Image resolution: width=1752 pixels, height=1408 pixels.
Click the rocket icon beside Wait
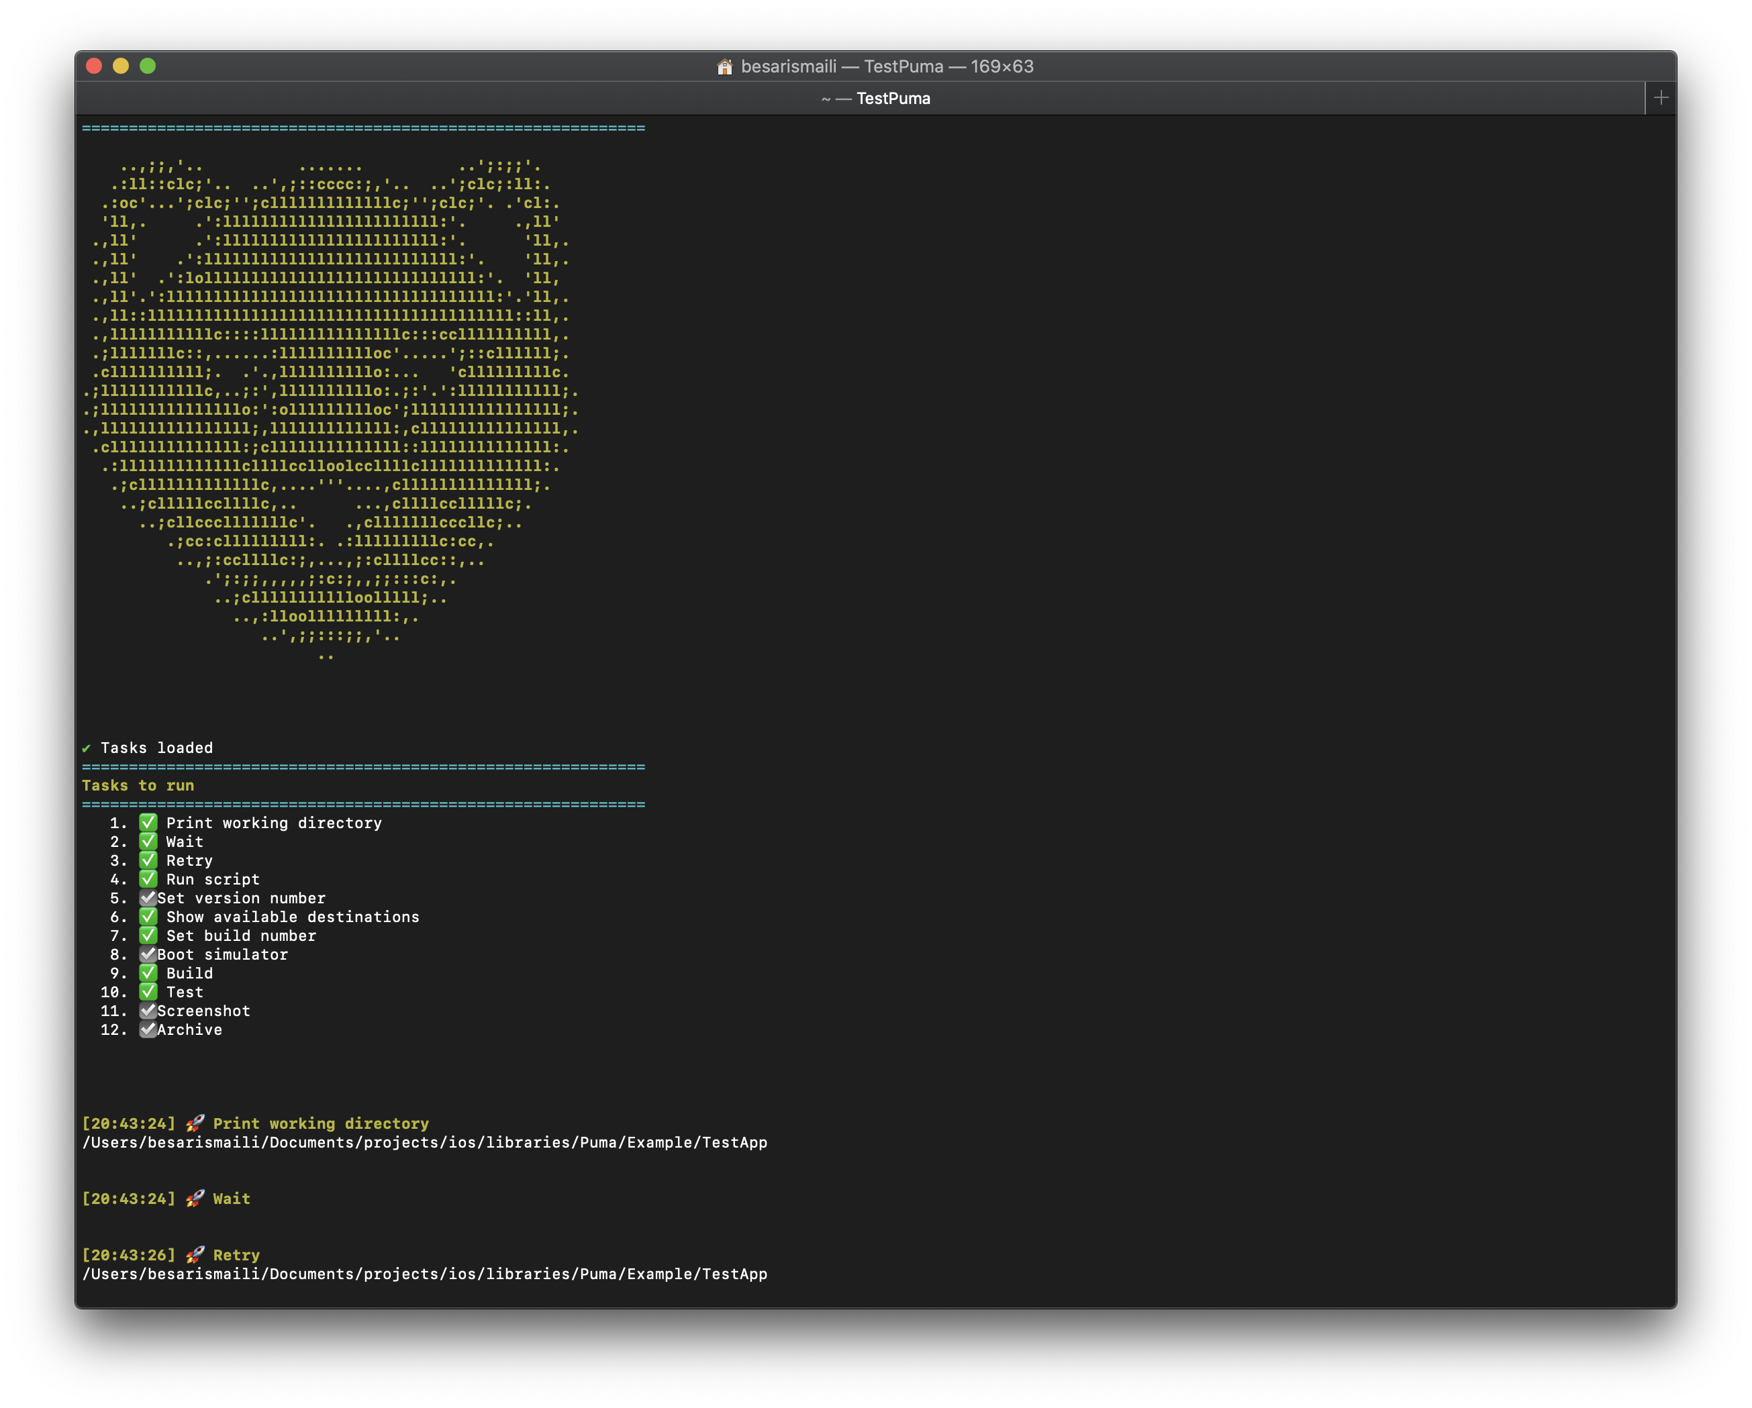[195, 1199]
